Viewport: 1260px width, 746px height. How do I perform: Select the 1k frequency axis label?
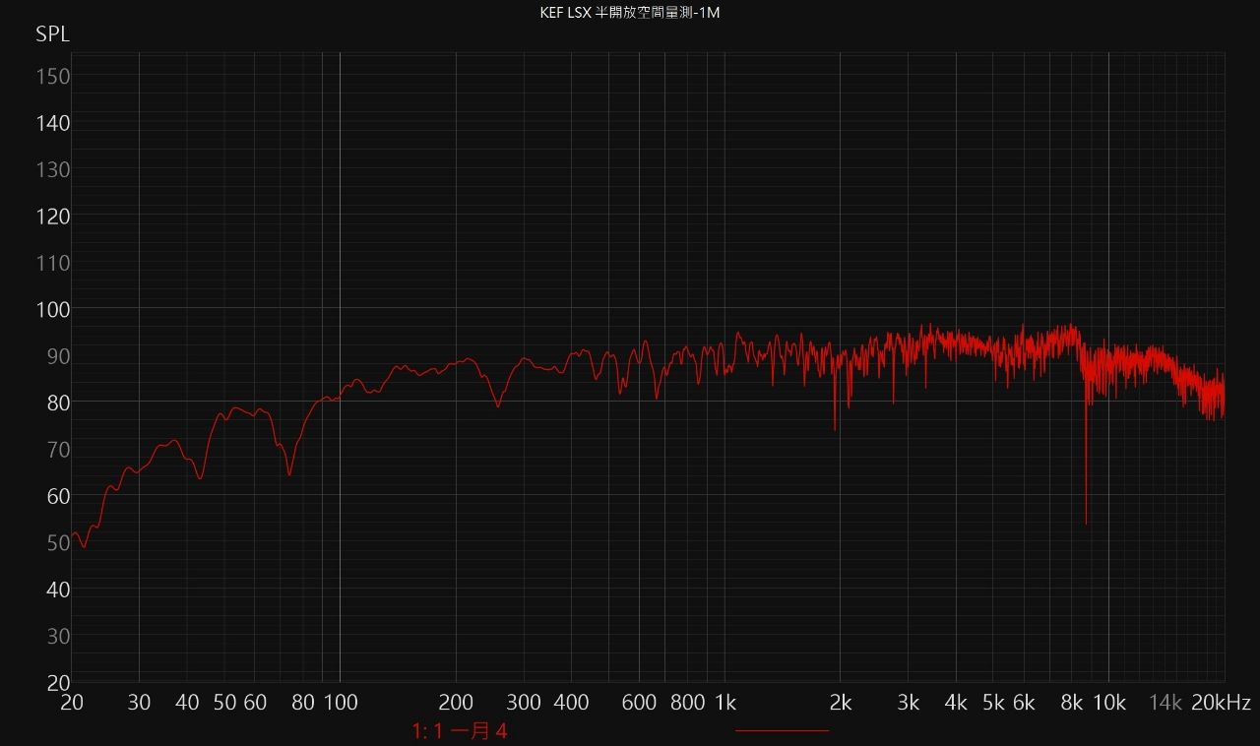(724, 703)
